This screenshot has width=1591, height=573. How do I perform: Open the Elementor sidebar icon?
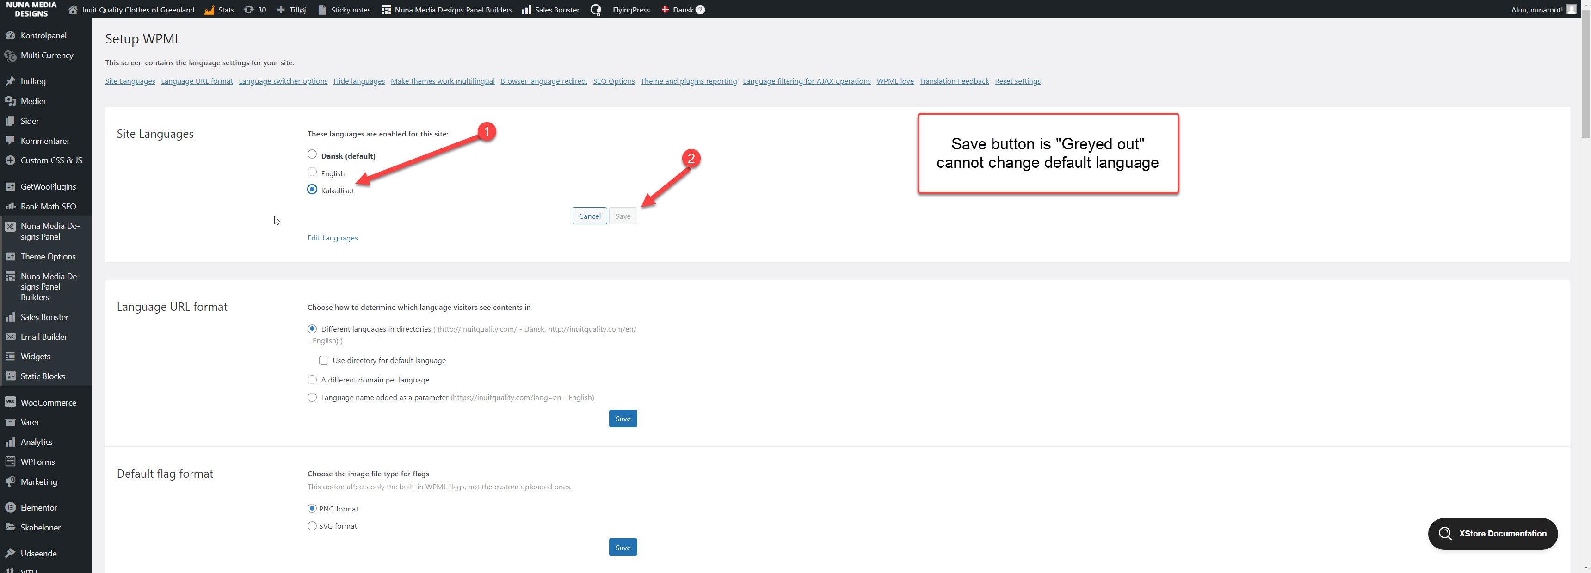(11, 507)
